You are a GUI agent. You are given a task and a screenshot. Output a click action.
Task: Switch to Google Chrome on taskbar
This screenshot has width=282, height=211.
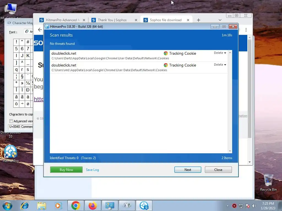(x=75, y=206)
